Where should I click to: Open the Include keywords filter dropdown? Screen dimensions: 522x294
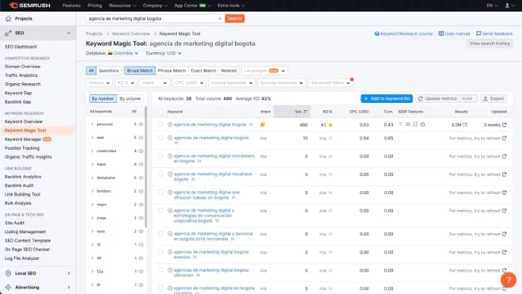point(232,83)
